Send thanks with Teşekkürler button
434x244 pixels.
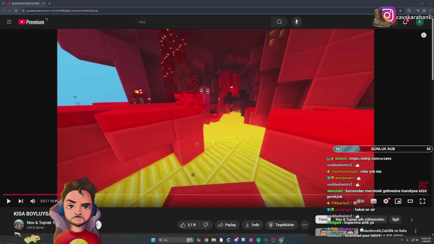pyautogui.click(x=282, y=225)
